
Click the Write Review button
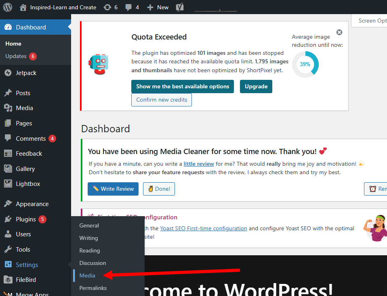(x=113, y=189)
